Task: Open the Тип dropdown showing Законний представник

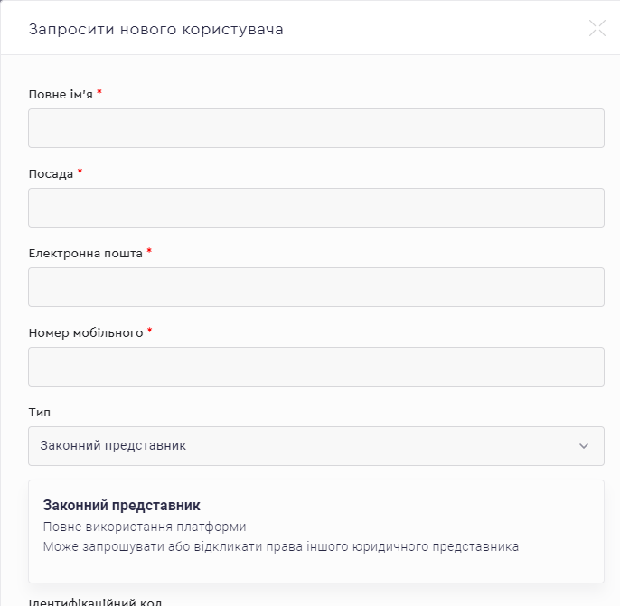Action: pos(315,446)
